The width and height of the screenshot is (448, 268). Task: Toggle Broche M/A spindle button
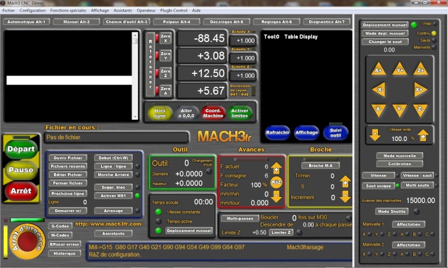point(320,166)
